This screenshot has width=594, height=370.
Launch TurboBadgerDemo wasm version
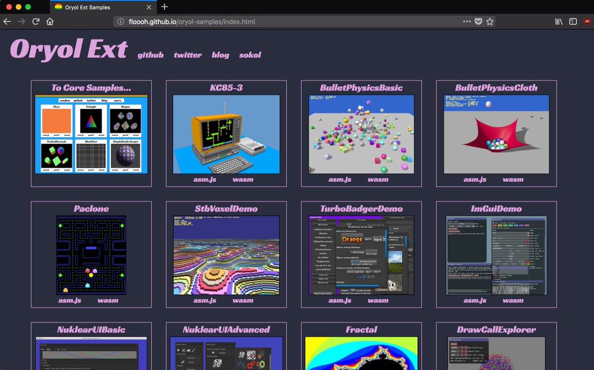pos(378,300)
